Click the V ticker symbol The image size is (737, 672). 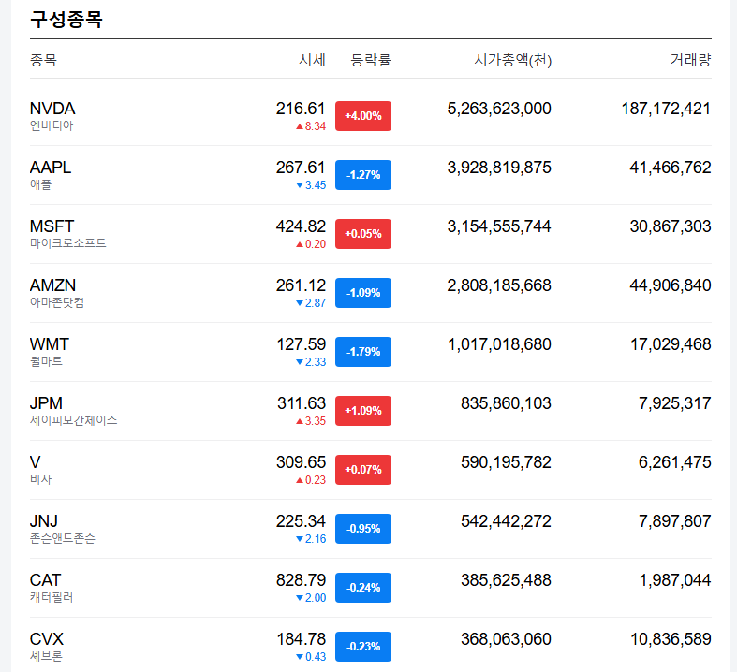coord(36,462)
